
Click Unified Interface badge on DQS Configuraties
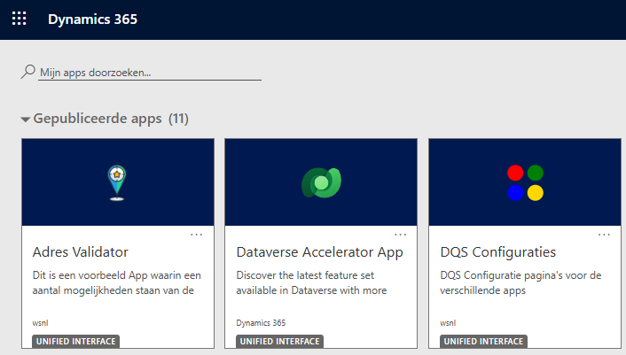483,341
